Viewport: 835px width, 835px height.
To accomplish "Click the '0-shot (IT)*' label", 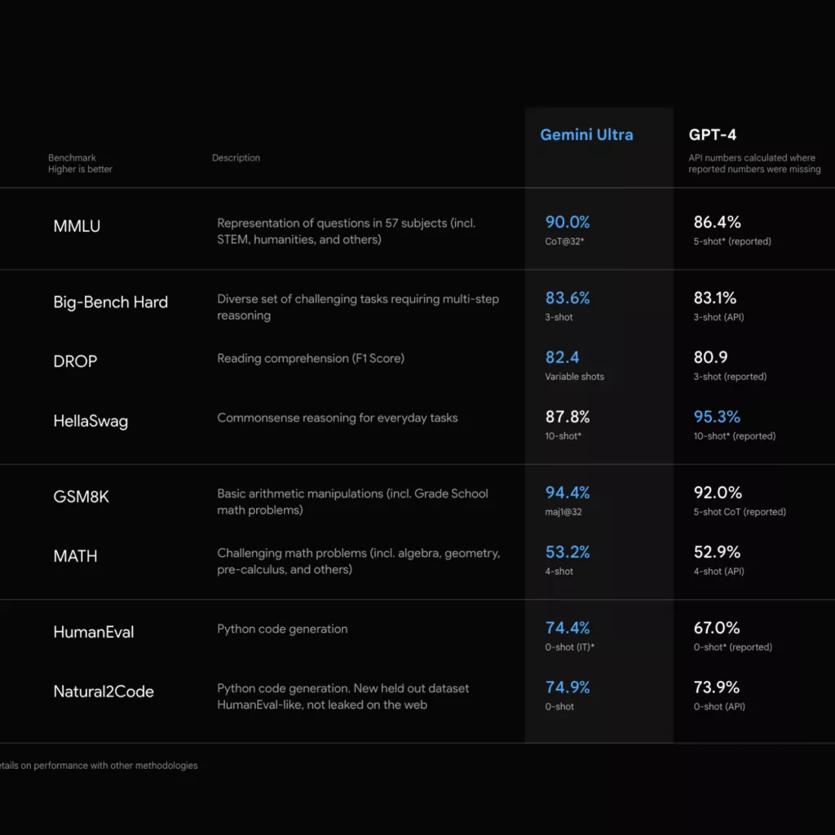I will point(569,647).
